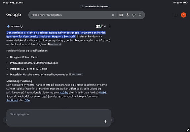Viewport: 190px width, 132px height.
Task: Click the Google logo
Action: click(x=14, y=15)
